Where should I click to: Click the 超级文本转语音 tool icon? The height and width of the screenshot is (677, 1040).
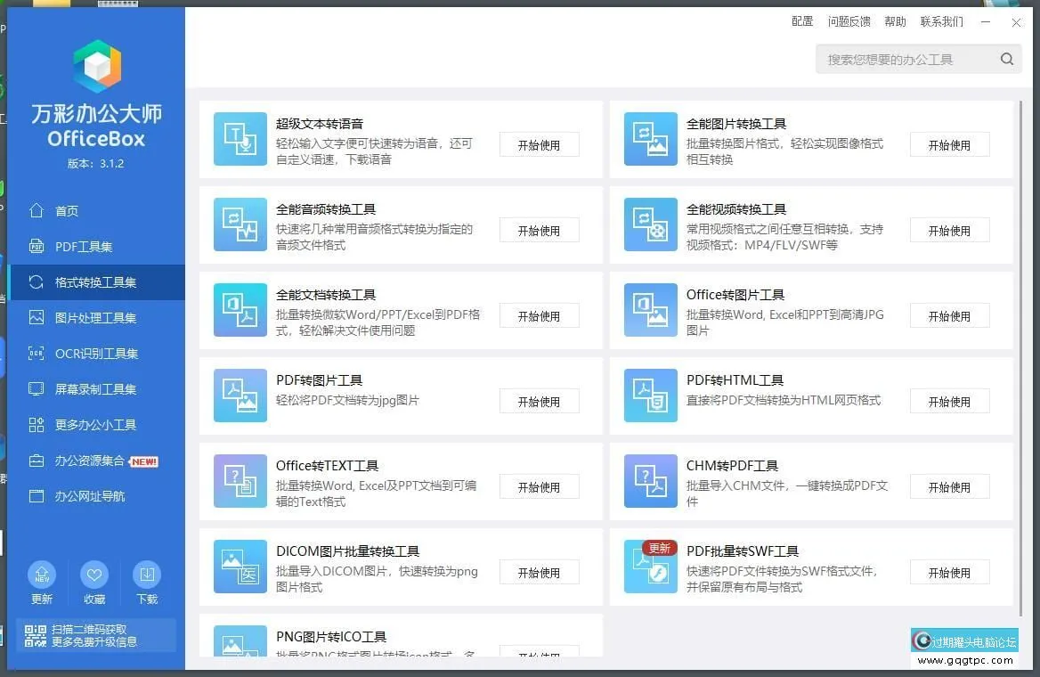click(240, 139)
